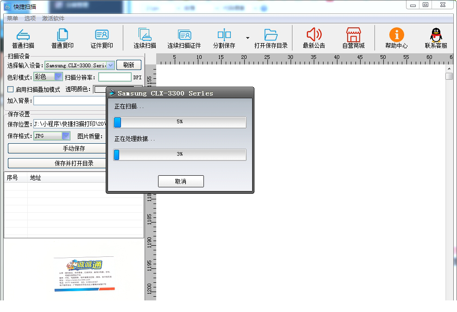Choose the 分割保存 split save tool
Viewport: 457px width, 312px height.
(224, 35)
